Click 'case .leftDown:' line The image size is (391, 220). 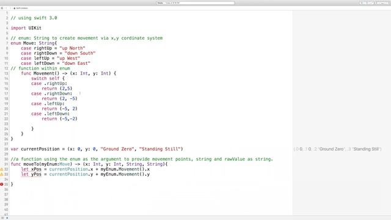[50, 114]
